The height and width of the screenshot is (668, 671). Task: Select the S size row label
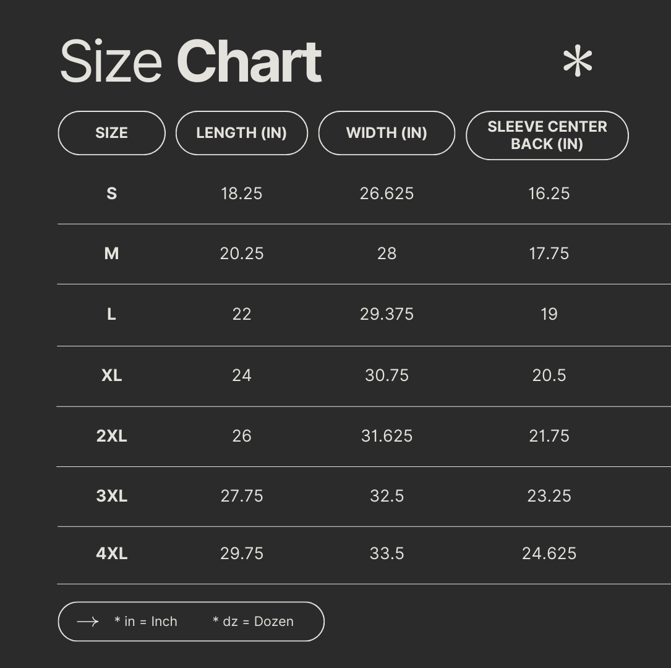111,194
